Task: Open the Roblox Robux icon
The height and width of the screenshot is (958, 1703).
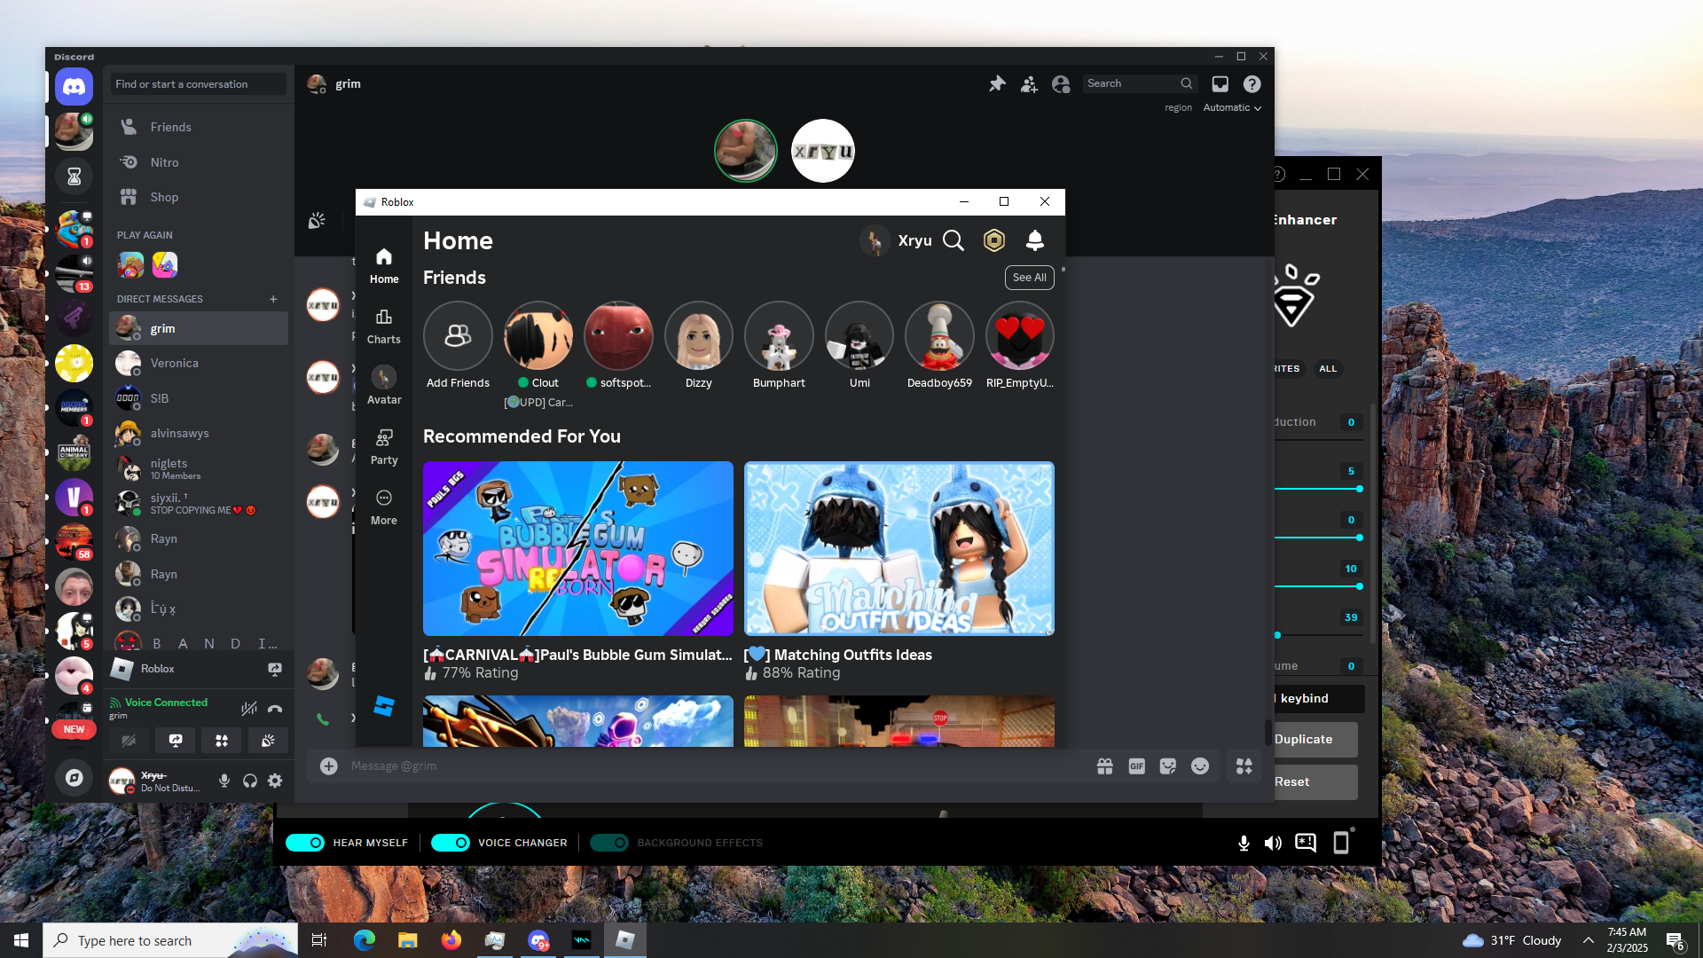Action: tap(994, 240)
